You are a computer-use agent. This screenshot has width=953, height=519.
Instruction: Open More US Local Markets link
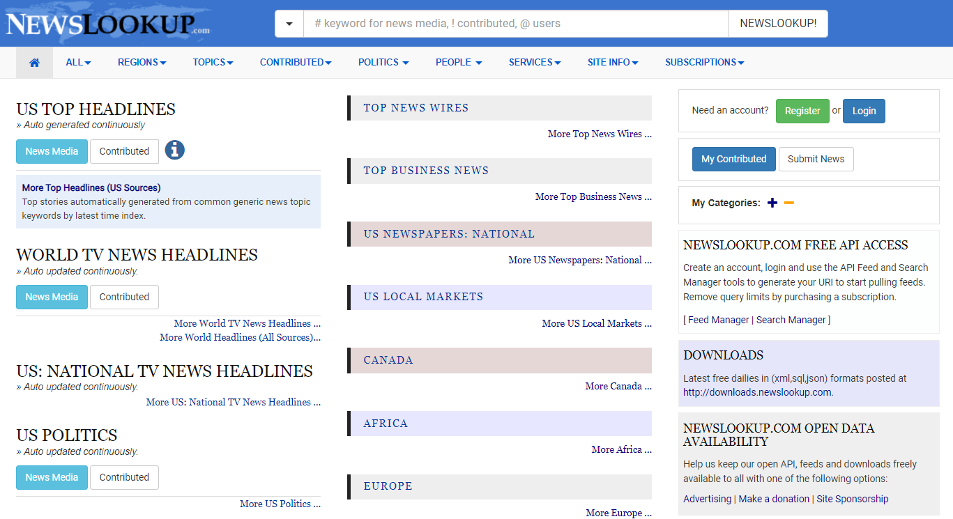pyautogui.click(x=597, y=323)
